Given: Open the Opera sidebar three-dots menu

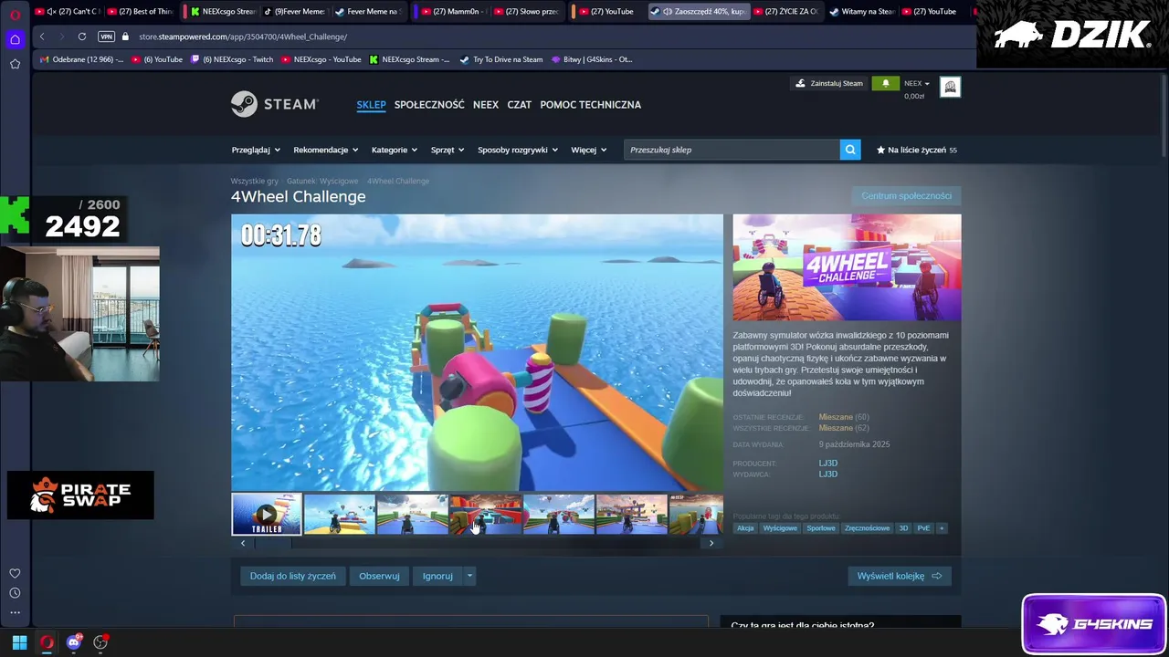Looking at the screenshot, I should (15, 613).
